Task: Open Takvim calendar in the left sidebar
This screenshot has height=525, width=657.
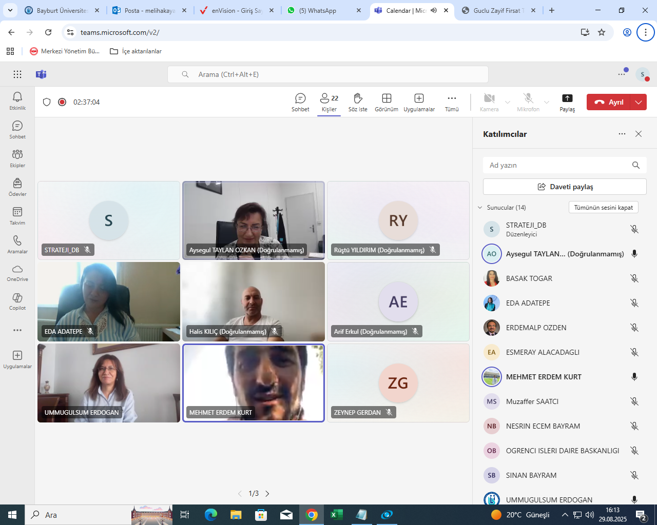Action: [x=17, y=215]
